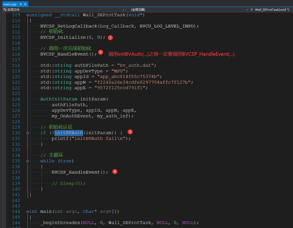
Task: Click the highlighted initBVAuth identifier
Action: [x=69, y=133]
